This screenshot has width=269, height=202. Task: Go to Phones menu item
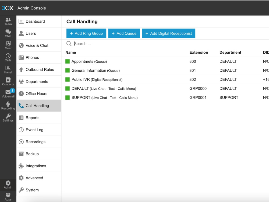click(39, 58)
